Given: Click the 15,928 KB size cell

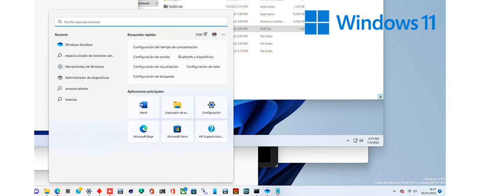Looking at the screenshot, I should pyautogui.click(x=298, y=21).
